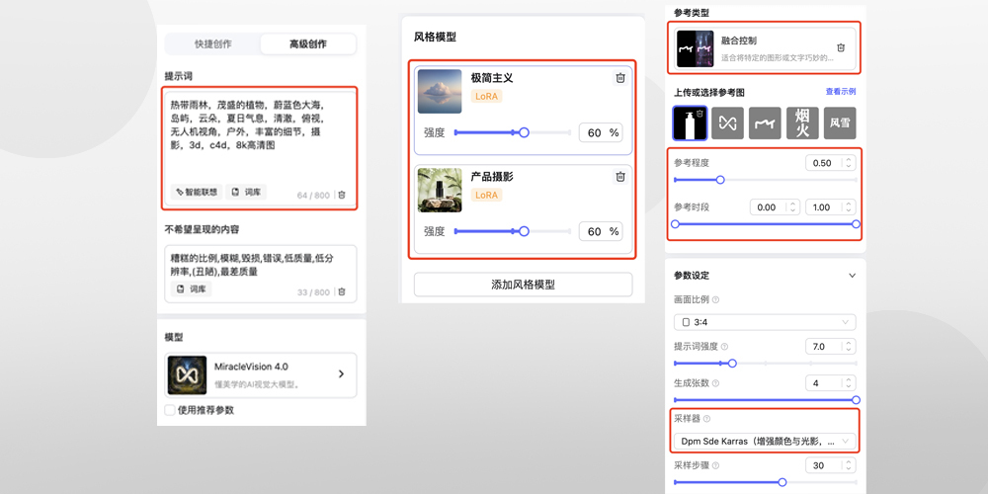Collapse the 参数设定 section
The width and height of the screenshot is (988, 494).
(852, 276)
